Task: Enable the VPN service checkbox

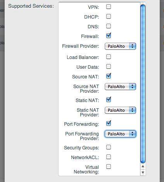Action: (109, 7)
